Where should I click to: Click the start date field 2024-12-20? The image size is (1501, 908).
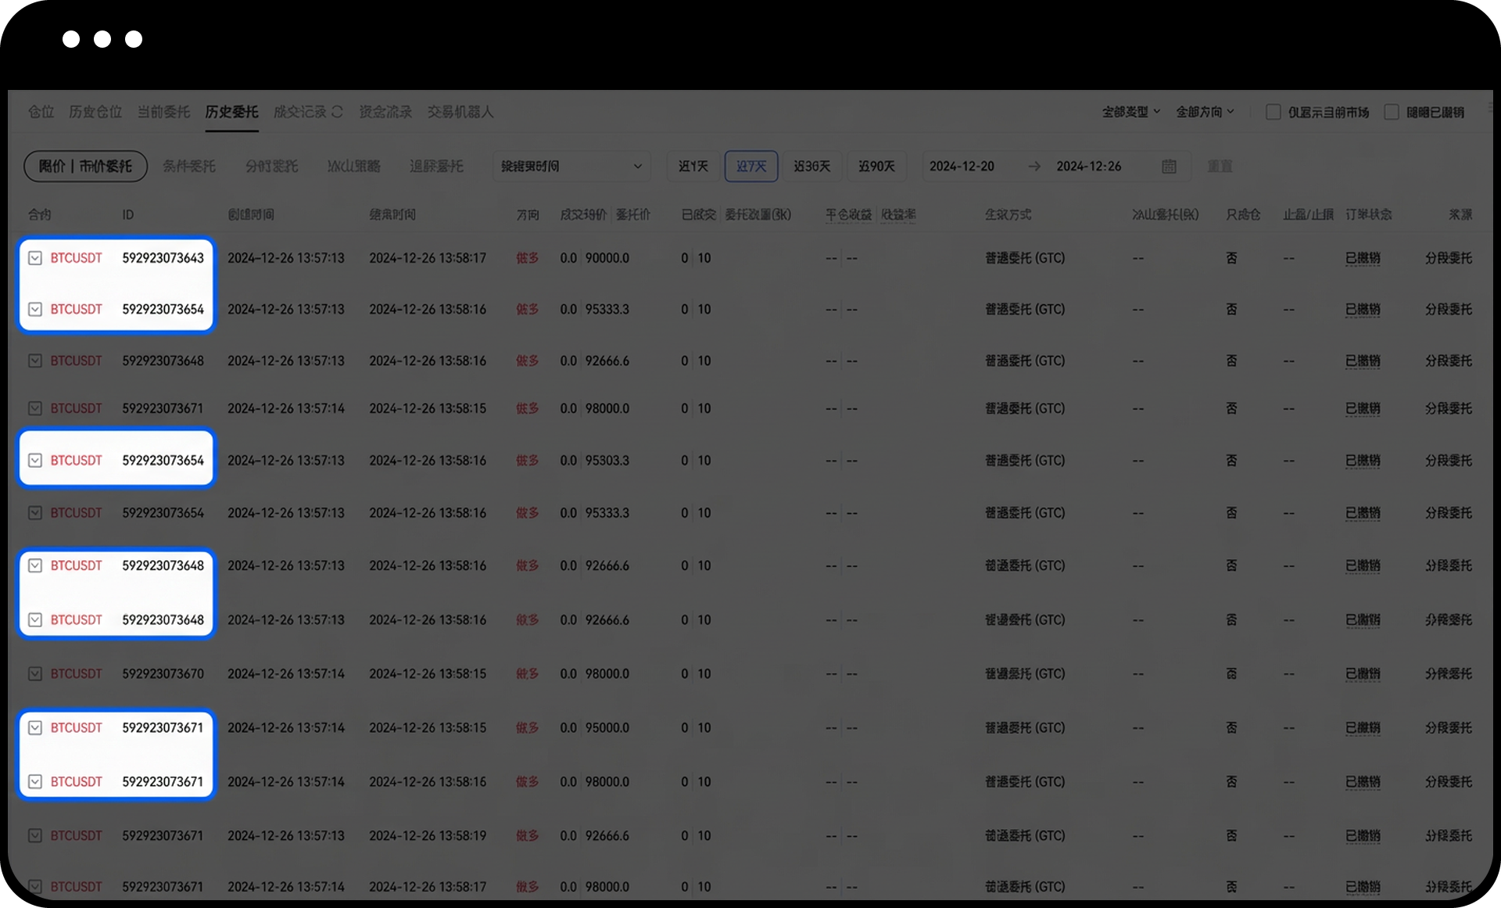click(x=962, y=167)
